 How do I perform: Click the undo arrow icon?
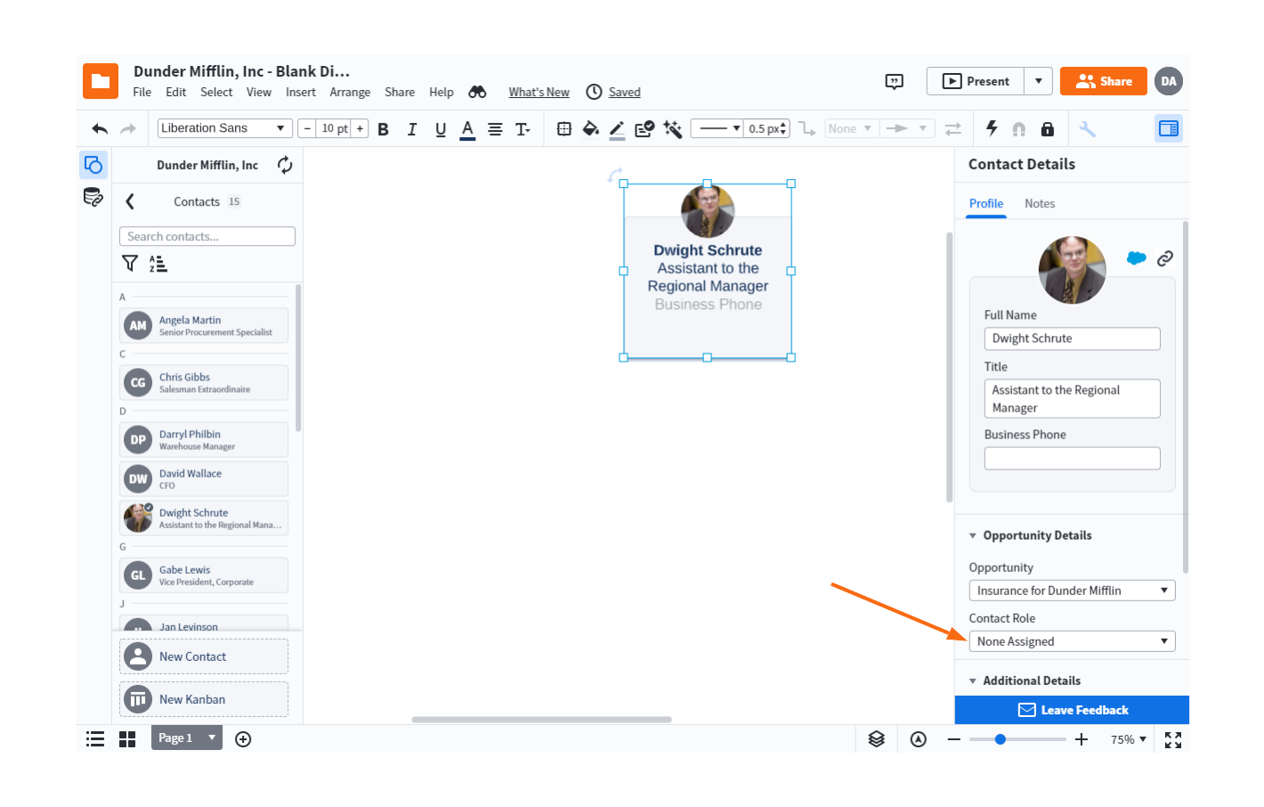point(100,129)
